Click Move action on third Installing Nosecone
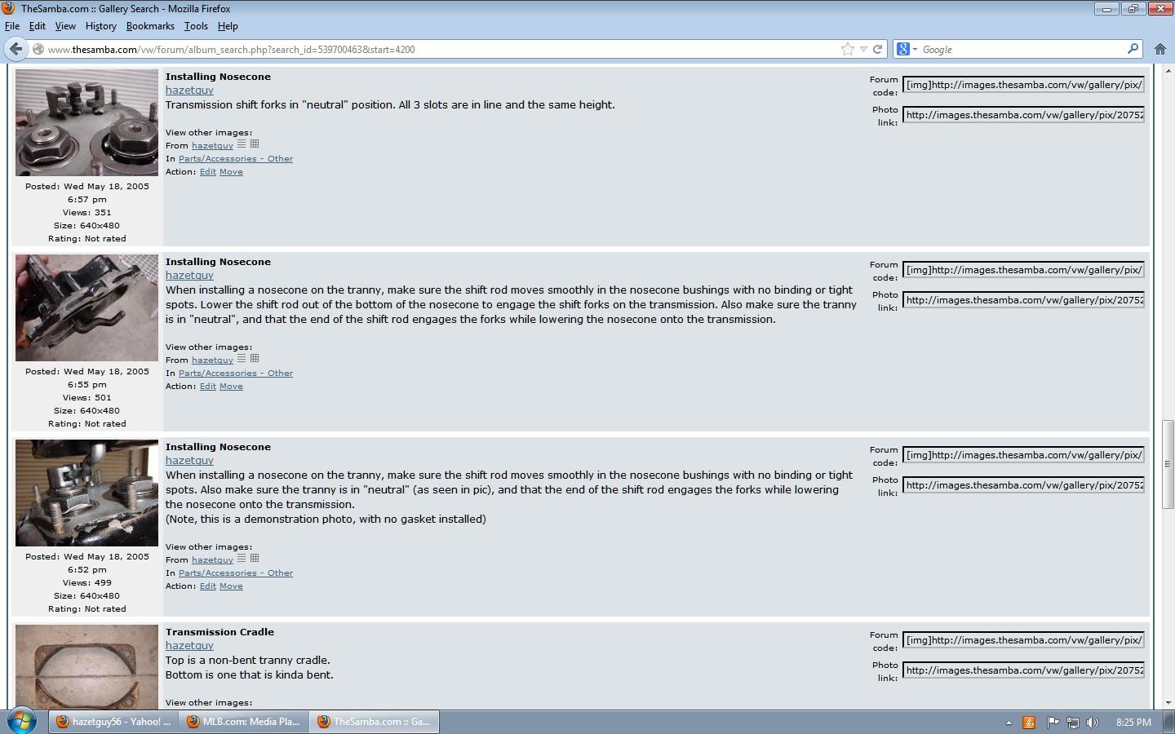 coord(231,586)
